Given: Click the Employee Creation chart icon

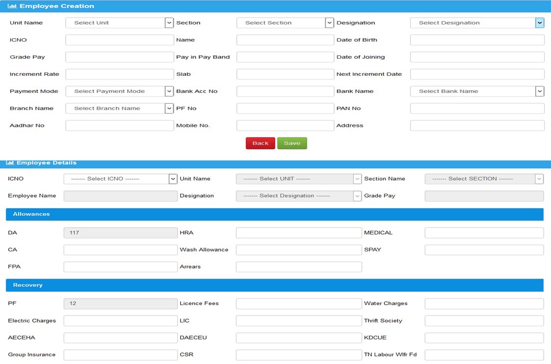Looking at the screenshot, I should (12, 6).
